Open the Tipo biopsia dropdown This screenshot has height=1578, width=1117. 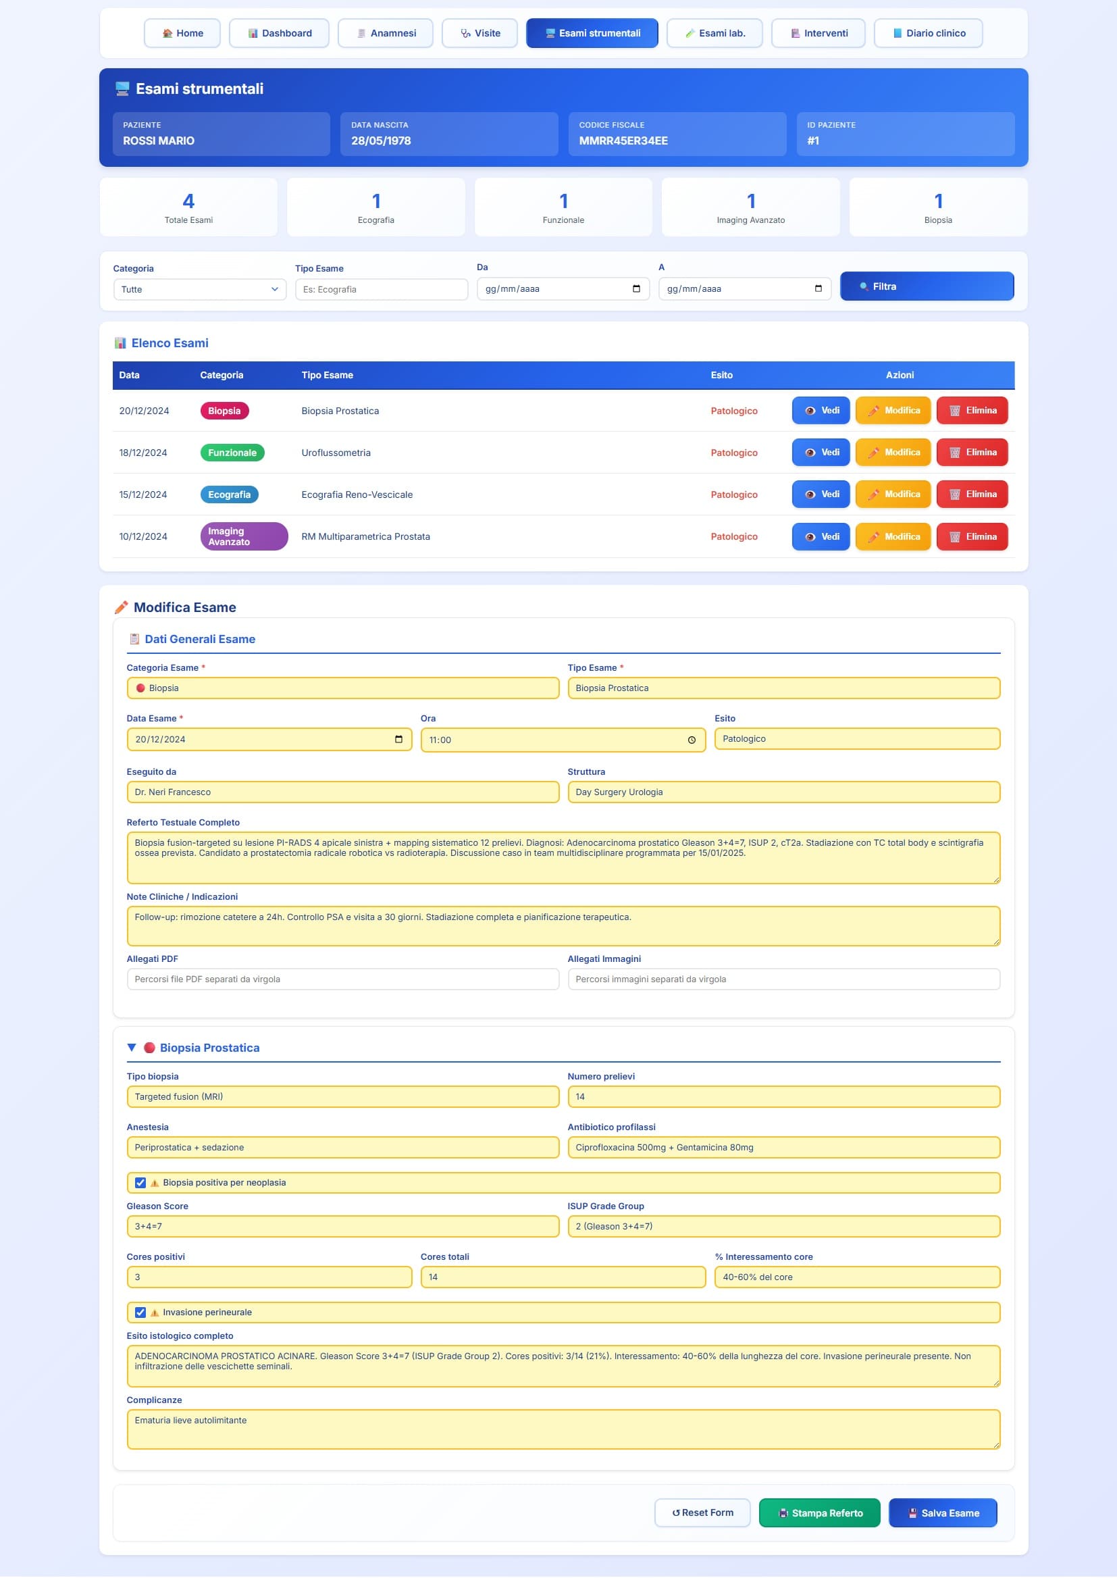342,1097
